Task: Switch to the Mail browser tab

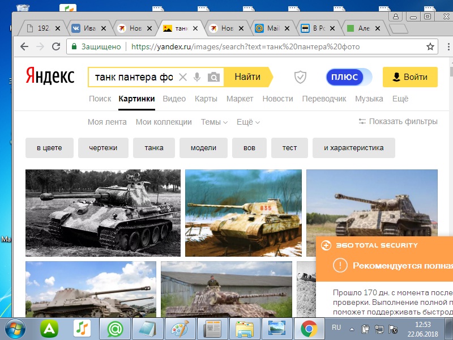Action: pyautogui.click(x=272, y=28)
